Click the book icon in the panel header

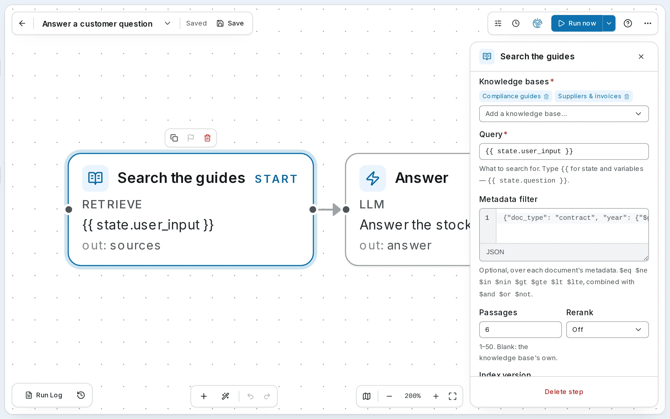487,57
